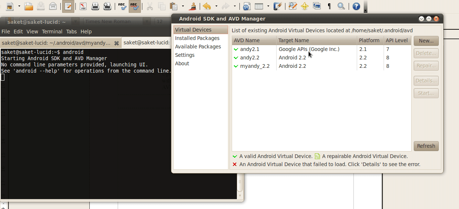
Task: Expand the Paste options dropdown arrow
Action: click(183, 6)
